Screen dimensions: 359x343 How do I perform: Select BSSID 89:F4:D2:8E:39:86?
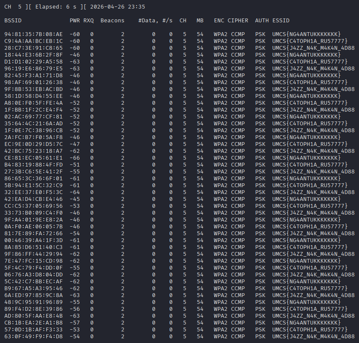[x=33, y=309]
